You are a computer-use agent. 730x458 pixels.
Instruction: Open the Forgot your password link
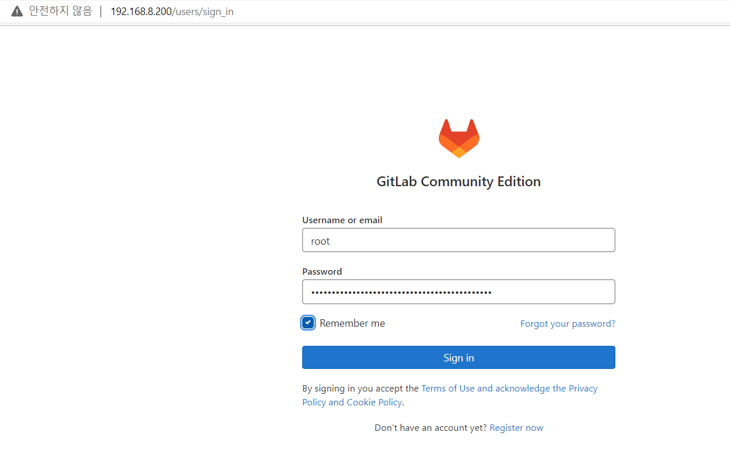click(568, 323)
